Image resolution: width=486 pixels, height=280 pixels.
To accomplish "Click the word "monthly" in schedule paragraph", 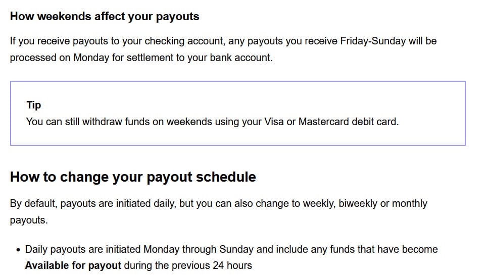I will (409, 203).
